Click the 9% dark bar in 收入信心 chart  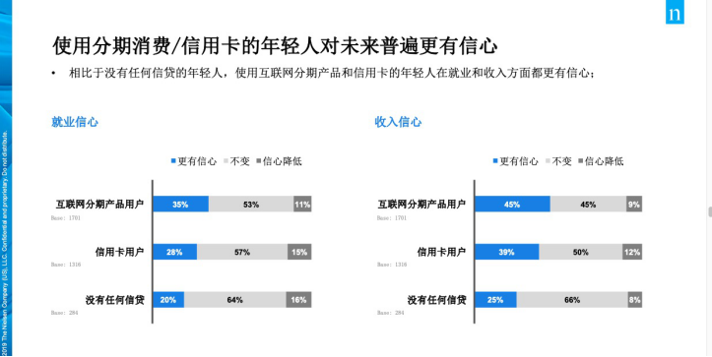tap(634, 205)
